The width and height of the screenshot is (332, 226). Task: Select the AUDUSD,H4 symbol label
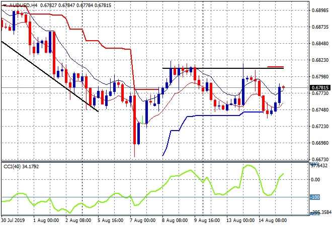23,6
